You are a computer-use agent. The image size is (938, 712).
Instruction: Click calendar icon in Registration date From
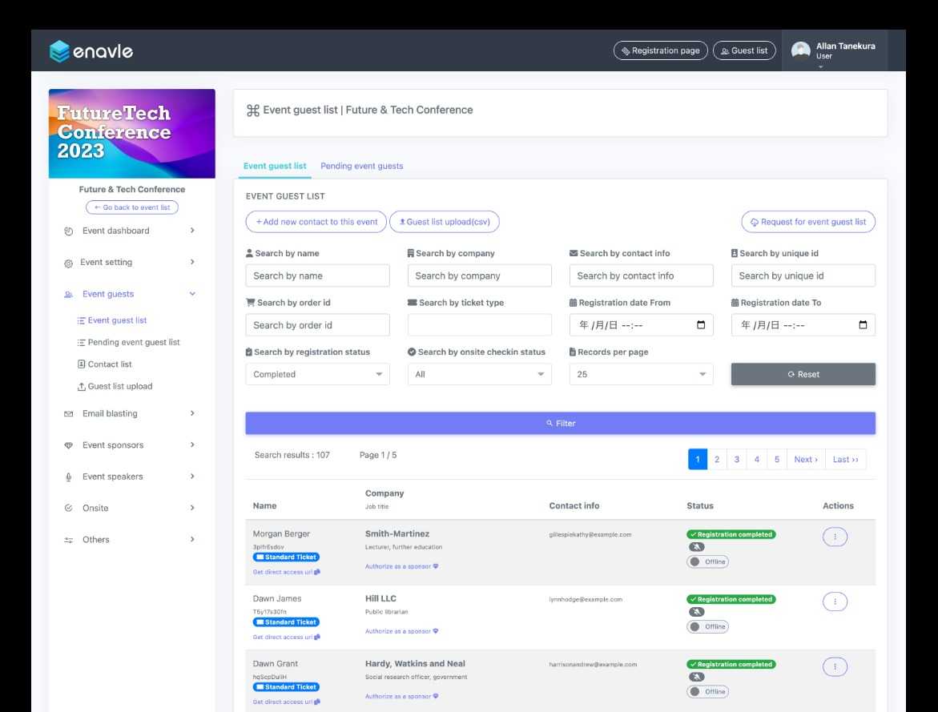click(701, 325)
